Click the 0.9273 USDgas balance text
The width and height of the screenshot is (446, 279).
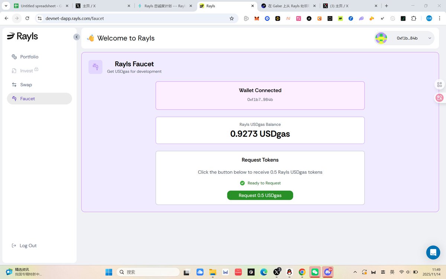(x=260, y=134)
